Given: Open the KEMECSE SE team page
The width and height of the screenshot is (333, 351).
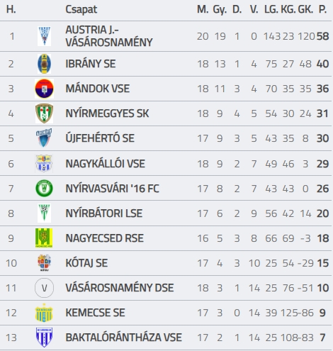Looking at the screenshot, I should (x=95, y=313).
